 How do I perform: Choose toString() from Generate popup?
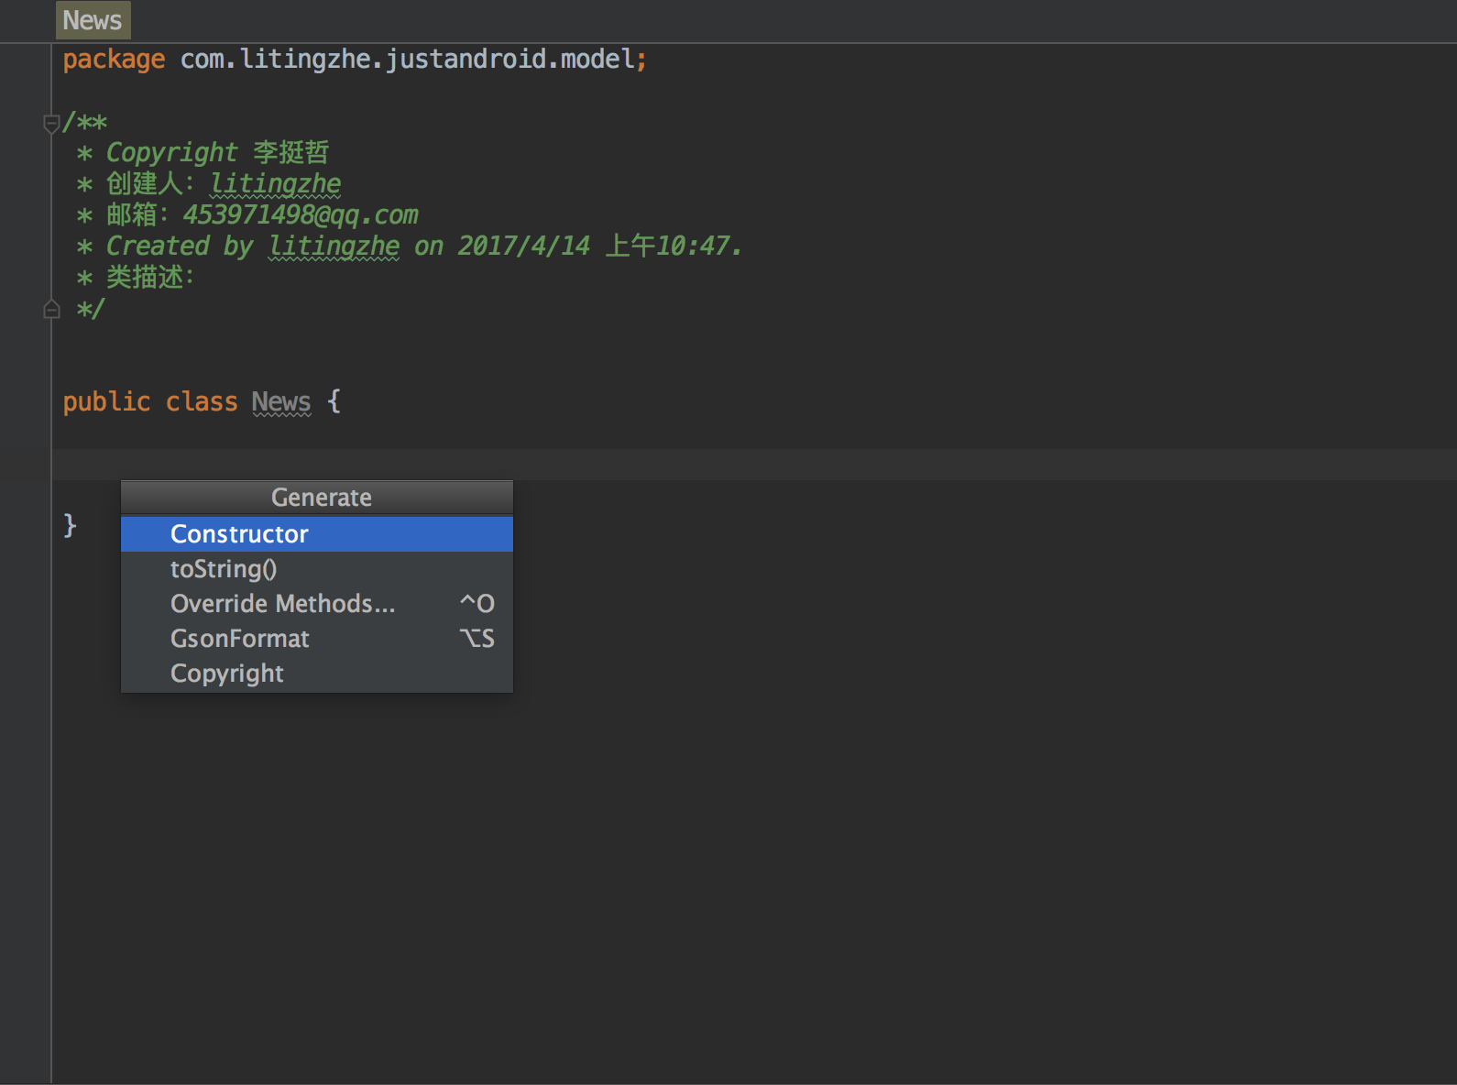coord(224,569)
